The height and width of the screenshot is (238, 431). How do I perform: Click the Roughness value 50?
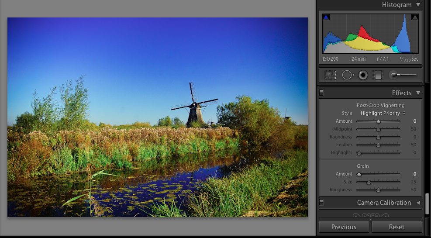coord(414,190)
